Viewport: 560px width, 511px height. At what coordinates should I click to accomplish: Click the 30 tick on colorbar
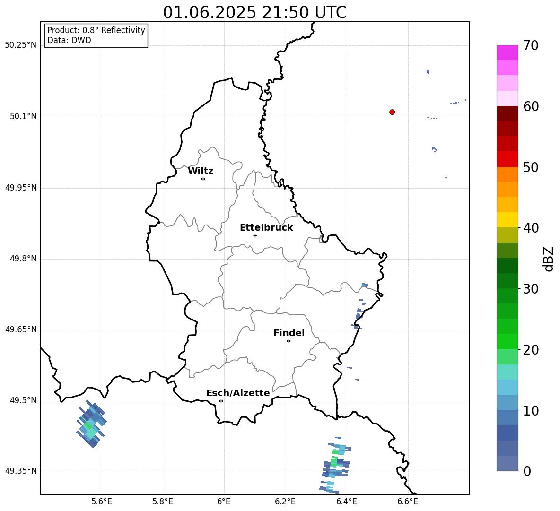click(x=531, y=289)
